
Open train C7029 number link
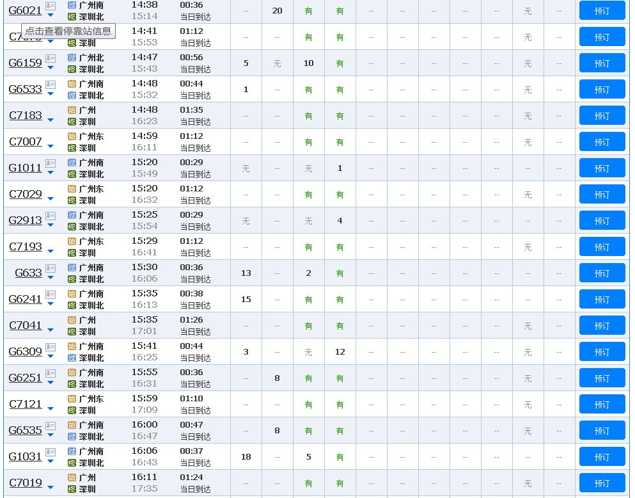click(26, 195)
